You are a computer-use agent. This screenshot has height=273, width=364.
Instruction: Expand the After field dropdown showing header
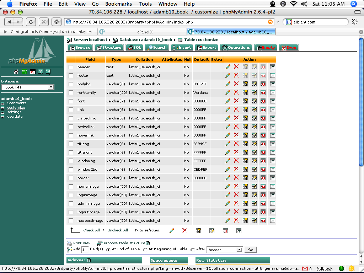(224, 250)
